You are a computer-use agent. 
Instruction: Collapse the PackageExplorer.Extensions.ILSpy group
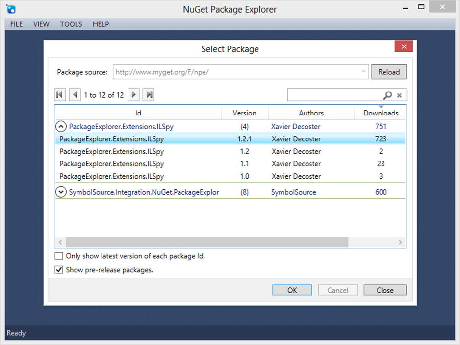61,126
